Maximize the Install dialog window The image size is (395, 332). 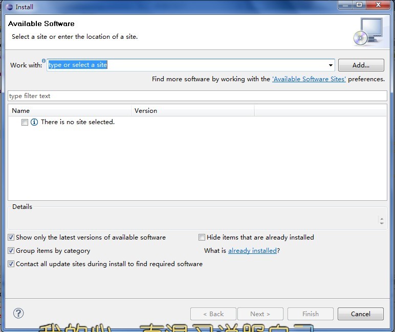(x=359, y=5)
